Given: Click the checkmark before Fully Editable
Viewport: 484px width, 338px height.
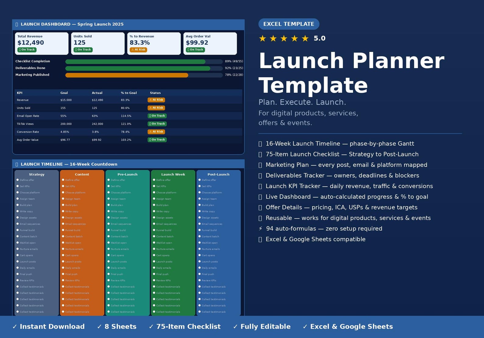Looking at the screenshot, I should click(x=235, y=327).
